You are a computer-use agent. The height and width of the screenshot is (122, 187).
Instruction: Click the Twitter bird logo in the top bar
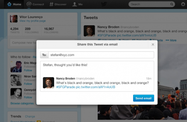click(x=104, y=4)
